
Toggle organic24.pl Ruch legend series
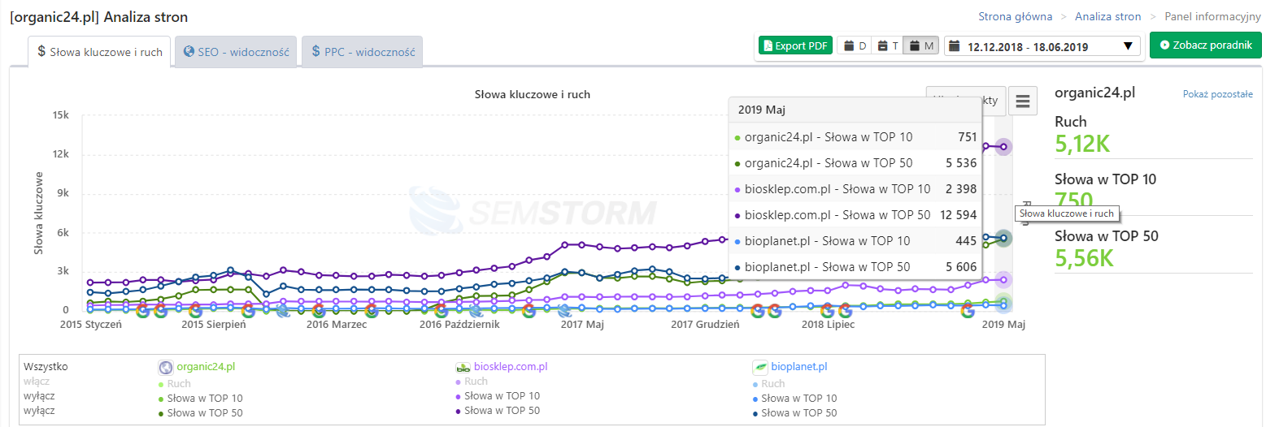[x=178, y=383]
